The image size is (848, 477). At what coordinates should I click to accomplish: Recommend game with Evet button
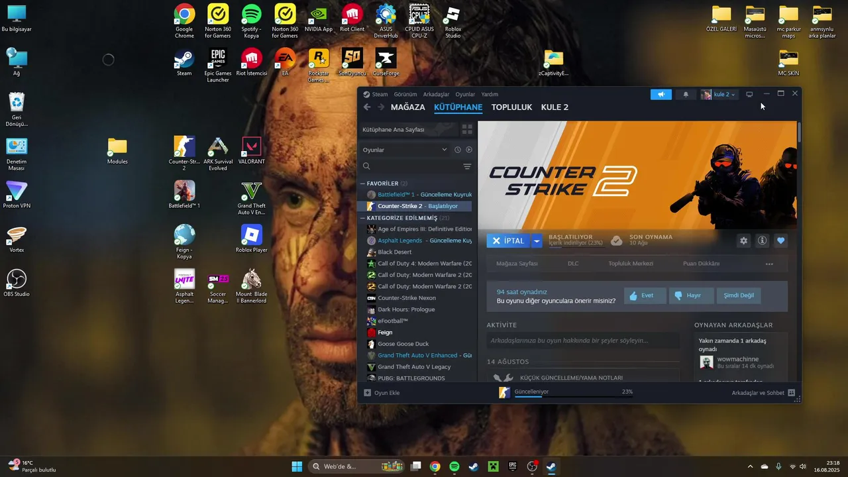[x=645, y=295]
